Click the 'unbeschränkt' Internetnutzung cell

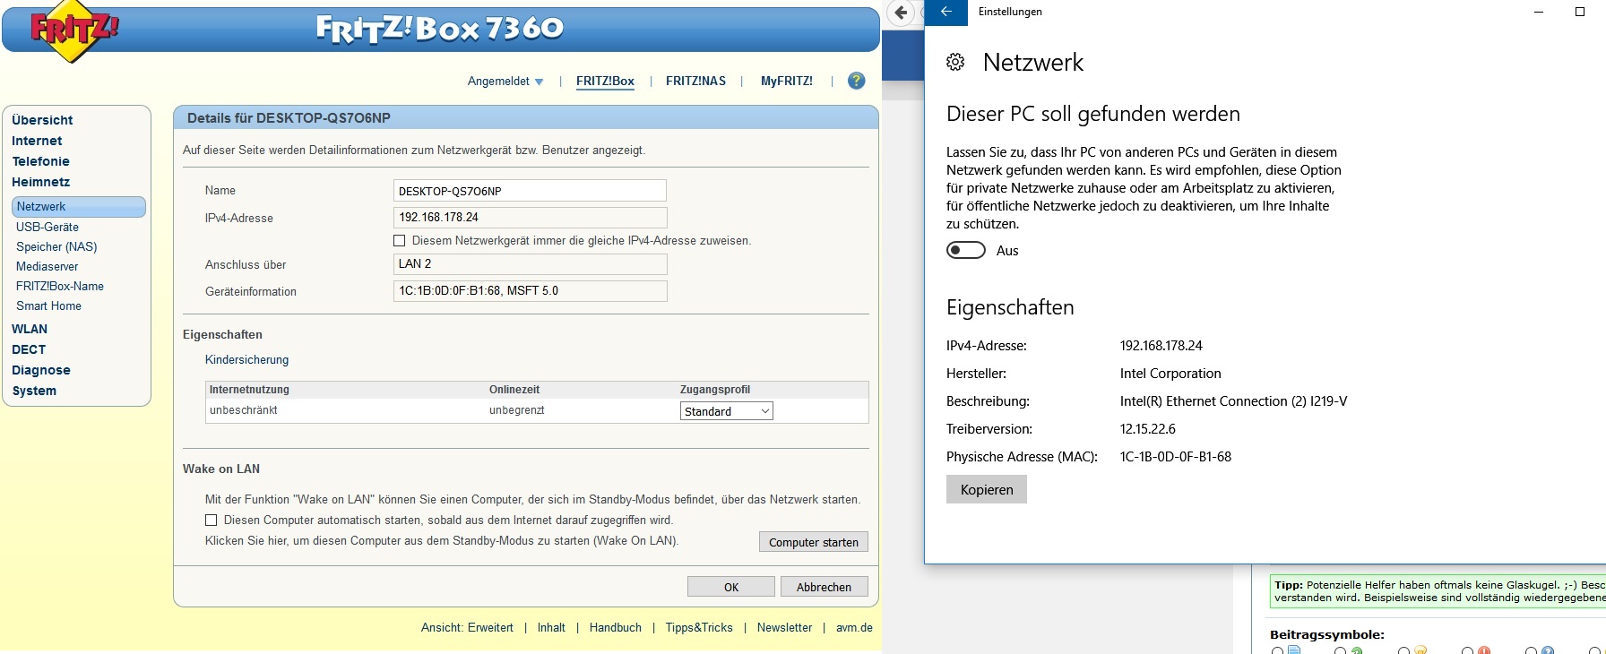tap(244, 410)
